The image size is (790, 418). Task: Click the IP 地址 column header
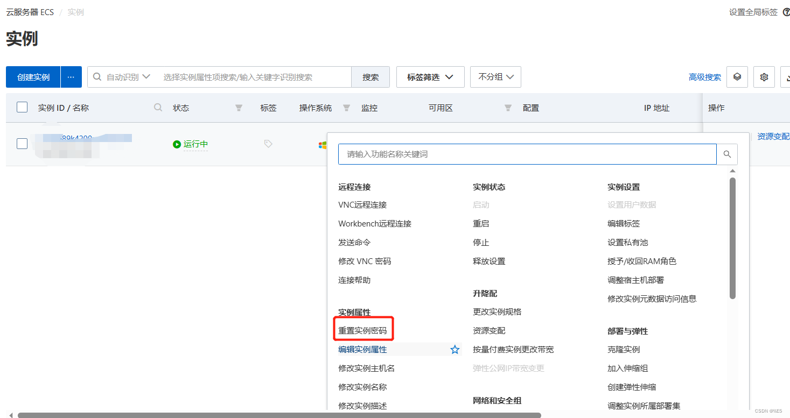pos(657,108)
